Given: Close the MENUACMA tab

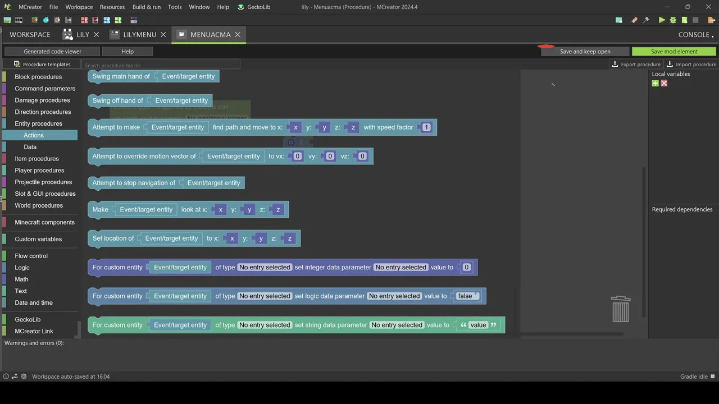Looking at the screenshot, I should [x=238, y=34].
